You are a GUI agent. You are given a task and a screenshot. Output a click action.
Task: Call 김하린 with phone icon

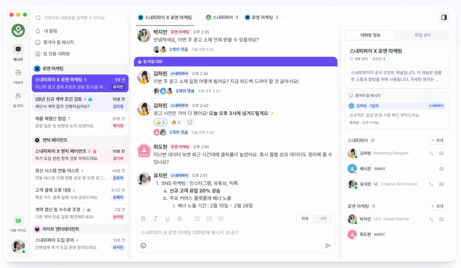click(x=431, y=153)
